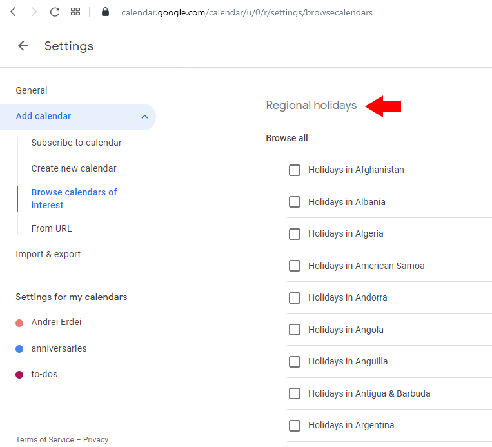Click the address bar URL
The image size is (492, 447).
(246, 12)
